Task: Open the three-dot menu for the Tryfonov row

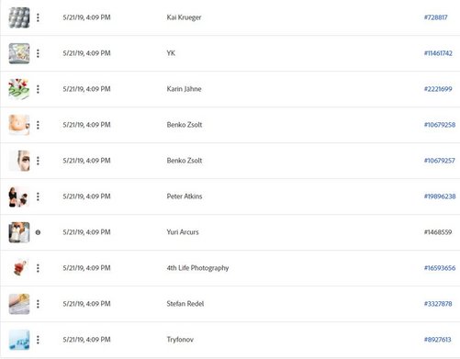Action: point(38,340)
